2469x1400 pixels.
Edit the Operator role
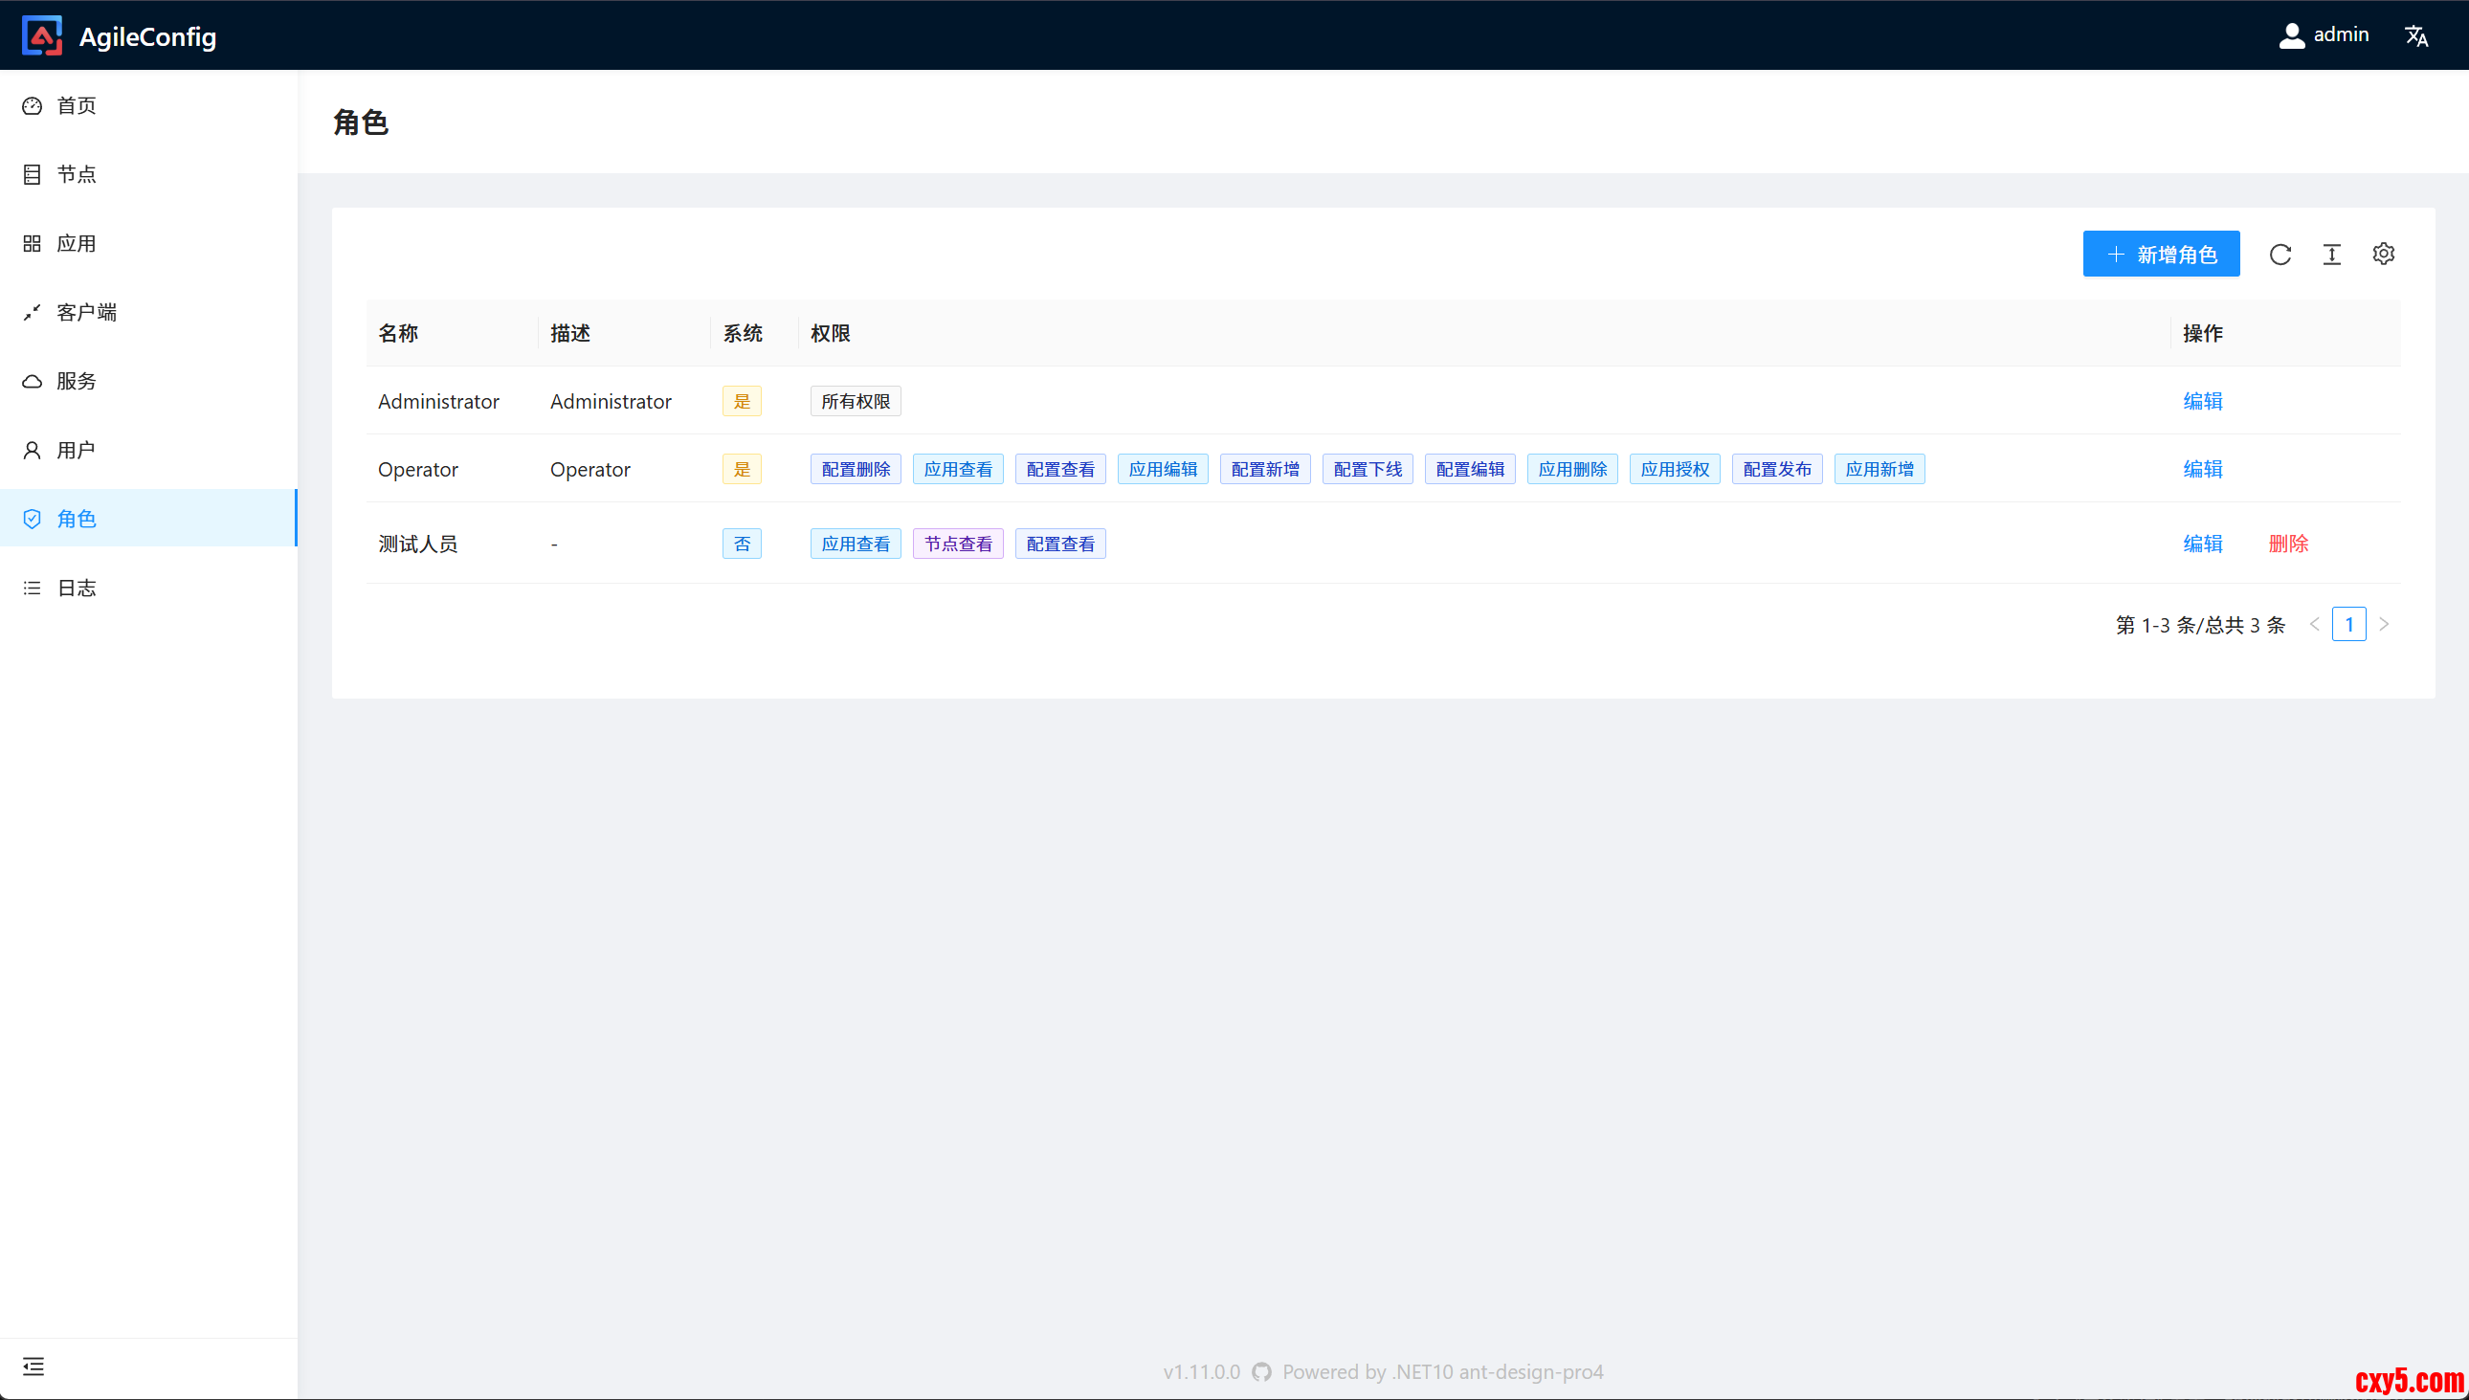coord(2202,469)
